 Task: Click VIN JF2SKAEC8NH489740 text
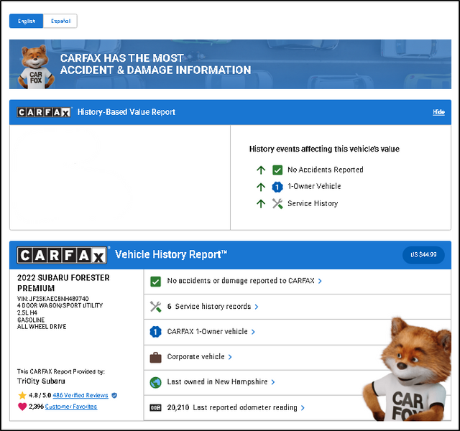tap(52, 299)
